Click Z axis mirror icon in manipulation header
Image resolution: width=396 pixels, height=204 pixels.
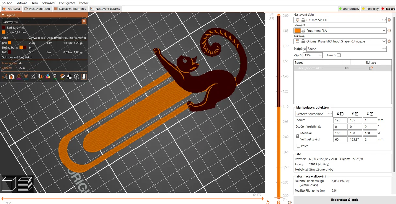[371, 114]
